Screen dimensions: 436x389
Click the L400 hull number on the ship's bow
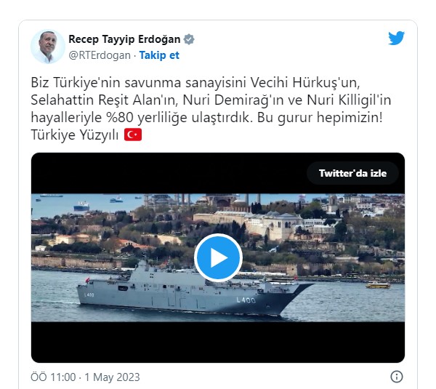(246, 300)
